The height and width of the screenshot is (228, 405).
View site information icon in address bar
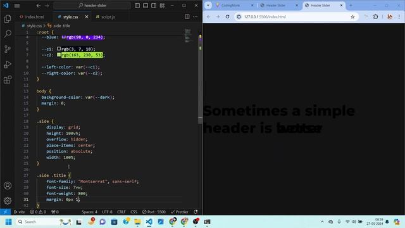[x=239, y=17]
